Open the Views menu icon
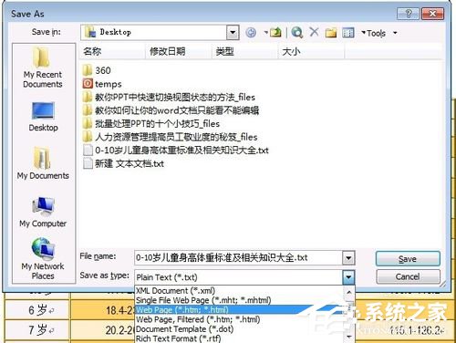The height and width of the screenshot is (343, 456). click(x=348, y=32)
